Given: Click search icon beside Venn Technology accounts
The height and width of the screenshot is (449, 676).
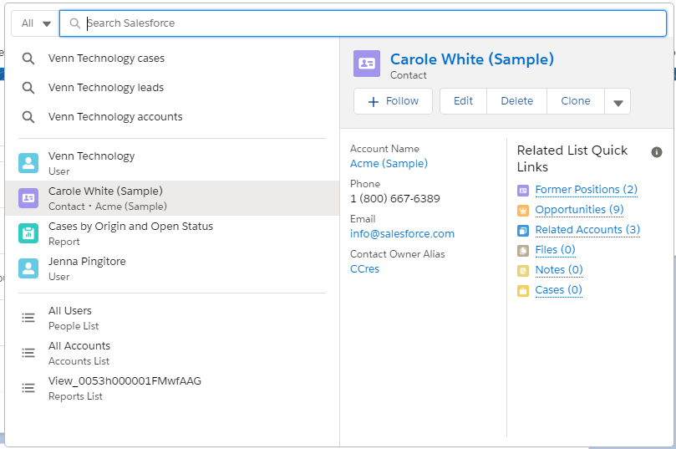Looking at the screenshot, I should pos(28,117).
